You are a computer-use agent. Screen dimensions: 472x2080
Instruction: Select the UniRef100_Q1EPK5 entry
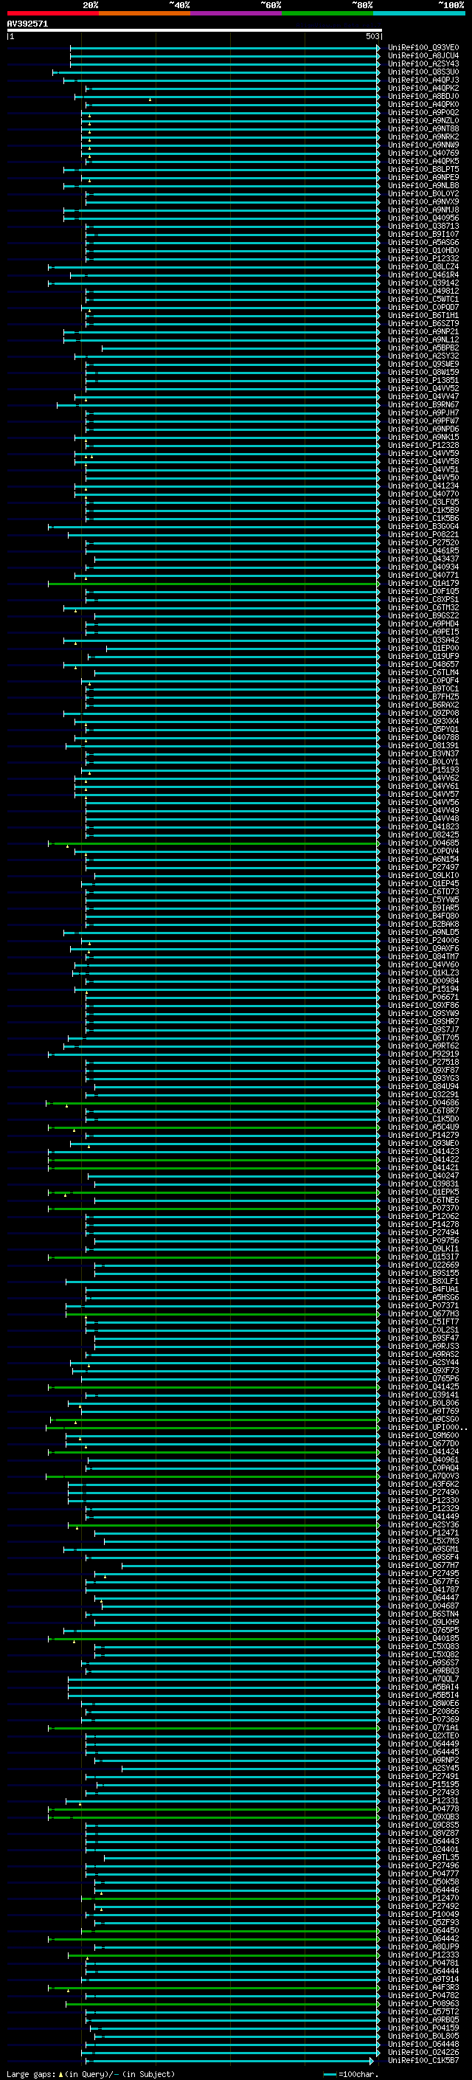pos(423,1192)
